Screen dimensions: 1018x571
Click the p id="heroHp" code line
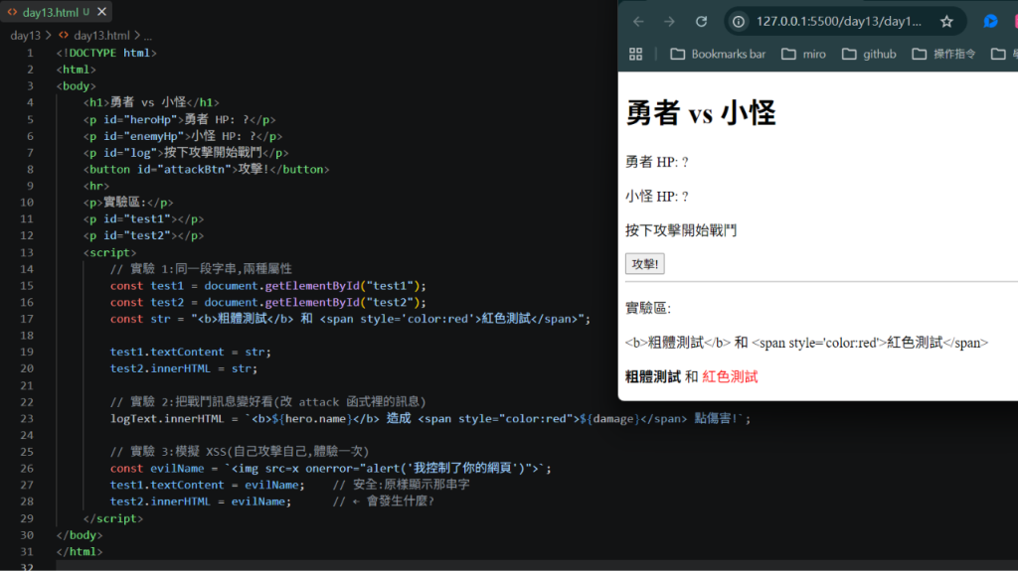pyautogui.click(x=179, y=119)
